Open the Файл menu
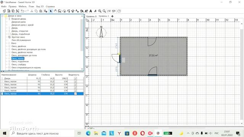 4,6
